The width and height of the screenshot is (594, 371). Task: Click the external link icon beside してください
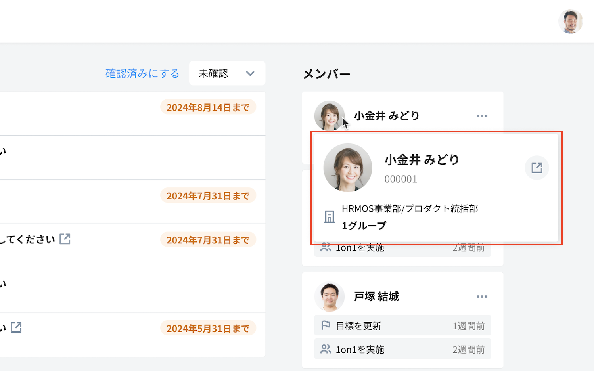65,239
